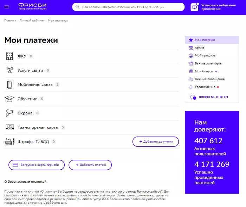Screen dimensions: 246x207
Task: Click the Транспортная карта bus icon
Action: tap(9, 127)
